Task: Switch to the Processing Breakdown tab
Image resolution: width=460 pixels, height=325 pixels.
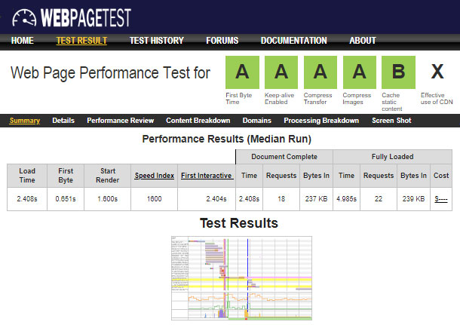Action: [x=321, y=121]
